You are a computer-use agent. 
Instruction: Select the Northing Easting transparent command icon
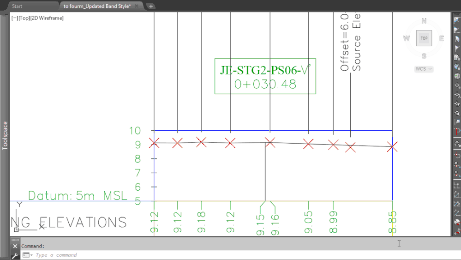(x=457, y=57)
